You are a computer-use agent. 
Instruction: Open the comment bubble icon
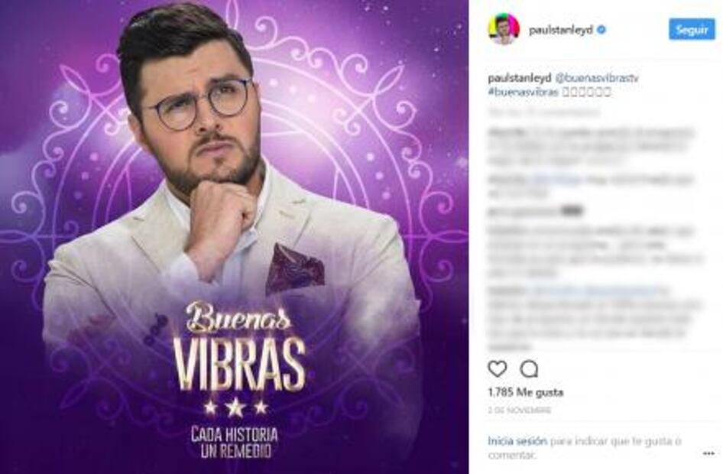pos(529,368)
